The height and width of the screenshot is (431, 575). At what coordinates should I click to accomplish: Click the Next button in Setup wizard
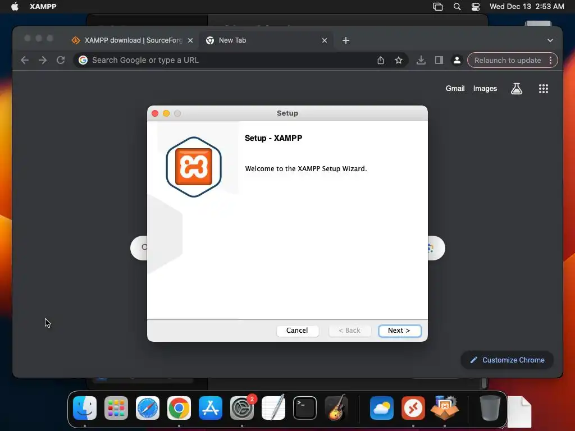tap(400, 331)
